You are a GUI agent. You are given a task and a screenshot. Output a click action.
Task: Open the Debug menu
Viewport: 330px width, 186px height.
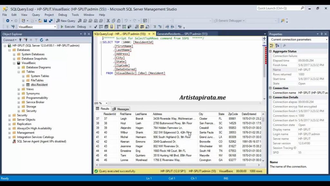pos(63,15)
